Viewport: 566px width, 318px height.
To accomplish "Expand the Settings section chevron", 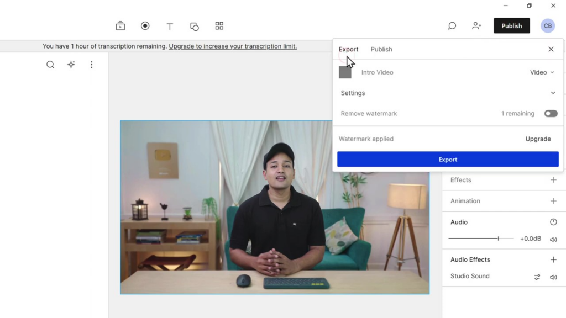I will (x=553, y=93).
